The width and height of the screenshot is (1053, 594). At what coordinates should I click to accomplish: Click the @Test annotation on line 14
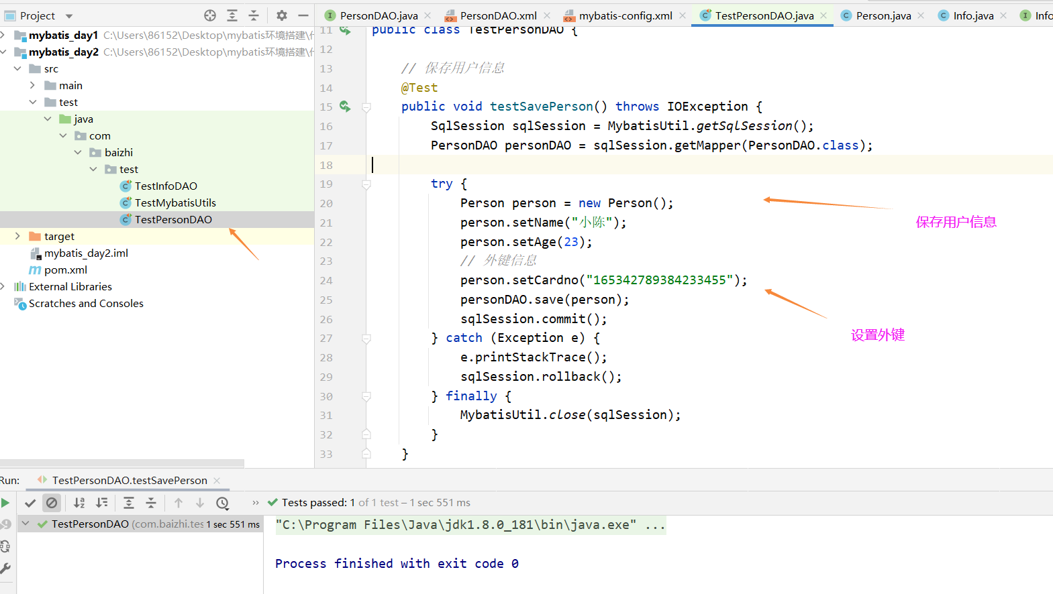[419, 87]
